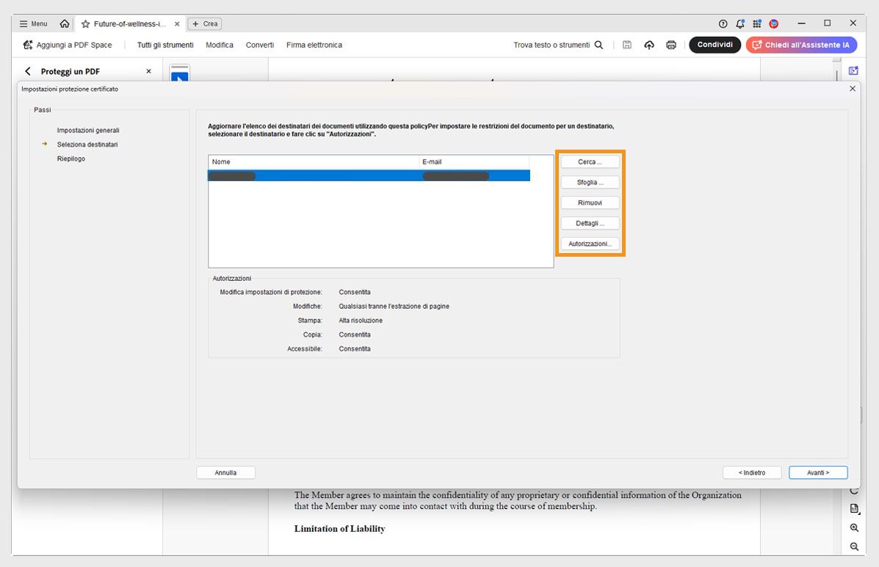
Task: Click the Help question mark icon
Action: click(x=723, y=23)
